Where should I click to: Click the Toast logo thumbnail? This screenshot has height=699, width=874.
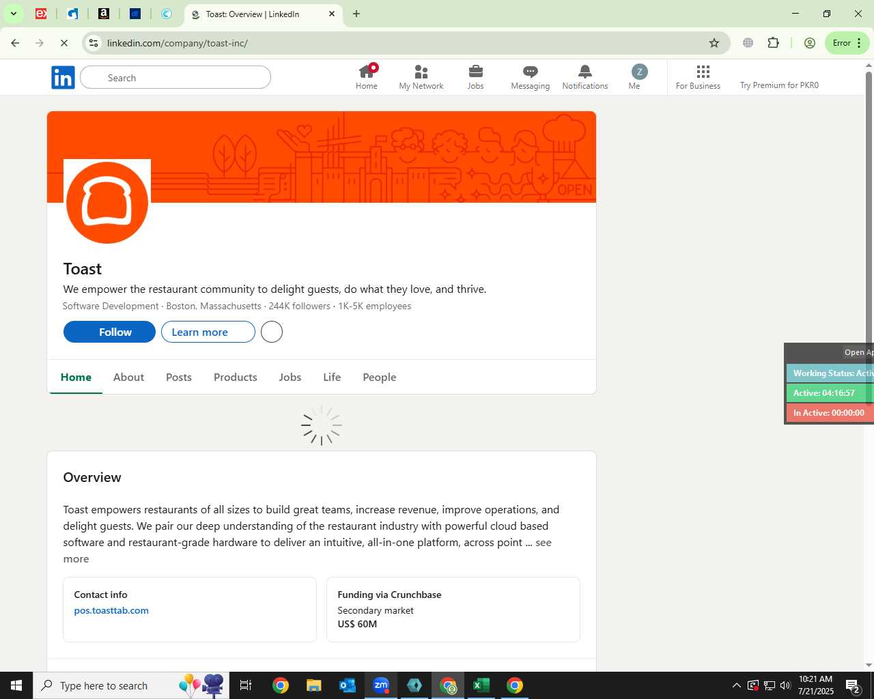107,203
